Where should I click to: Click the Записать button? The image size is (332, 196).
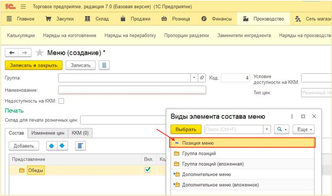click(x=80, y=65)
